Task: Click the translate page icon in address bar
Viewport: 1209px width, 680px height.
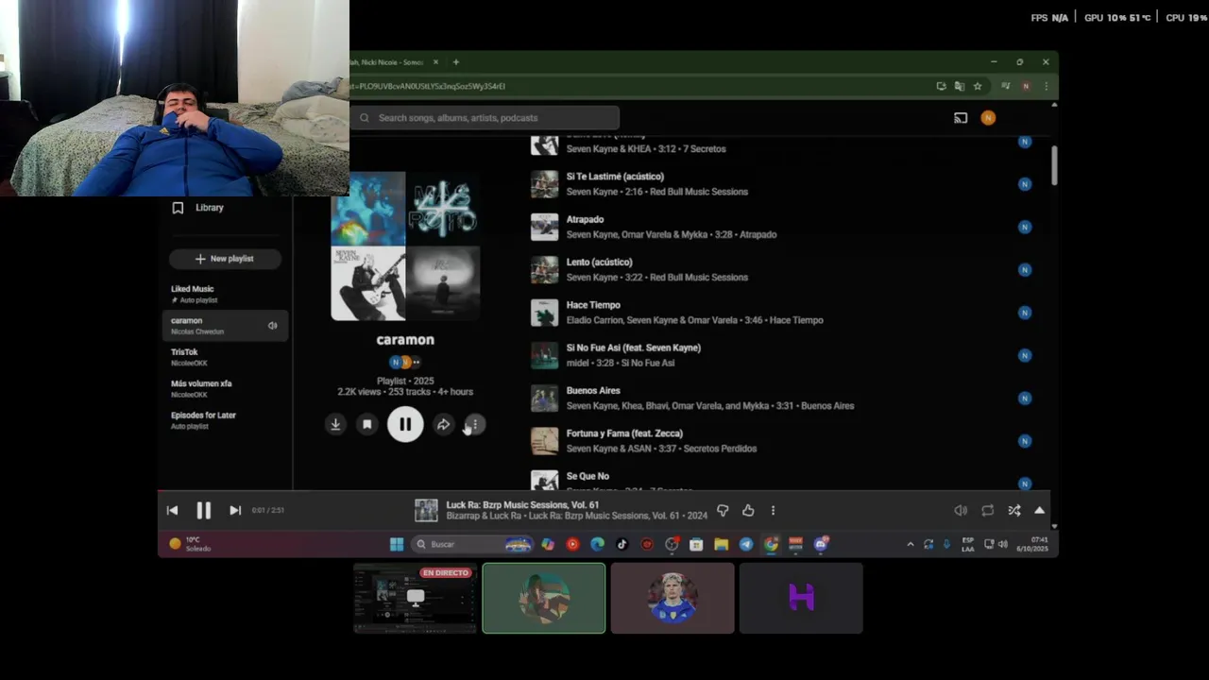Action: 960,86
